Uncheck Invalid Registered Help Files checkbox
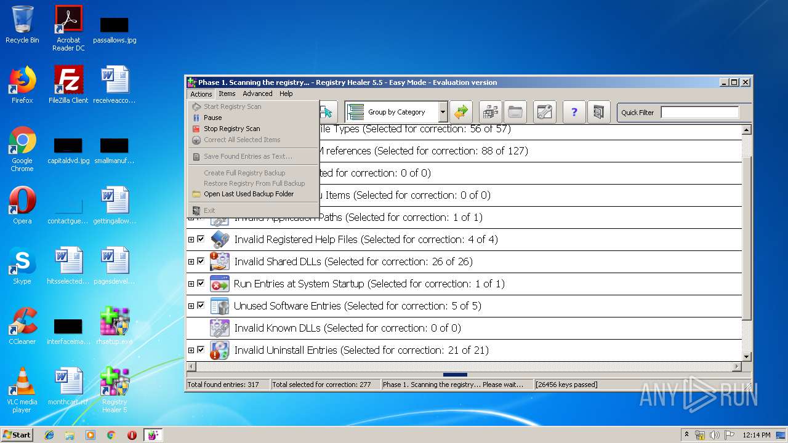 pyautogui.click(x=201, y=239)
